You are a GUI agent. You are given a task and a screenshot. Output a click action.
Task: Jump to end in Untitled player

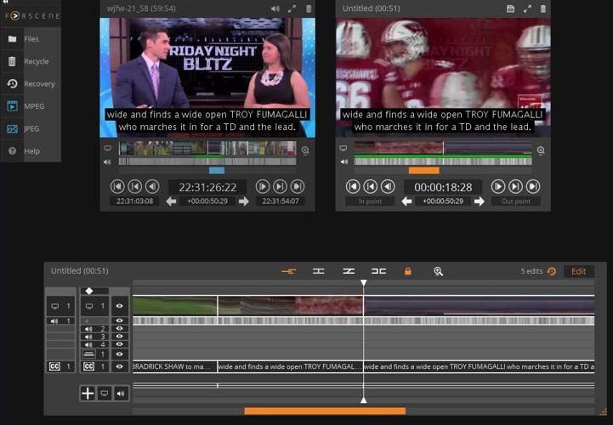[533, 186]
